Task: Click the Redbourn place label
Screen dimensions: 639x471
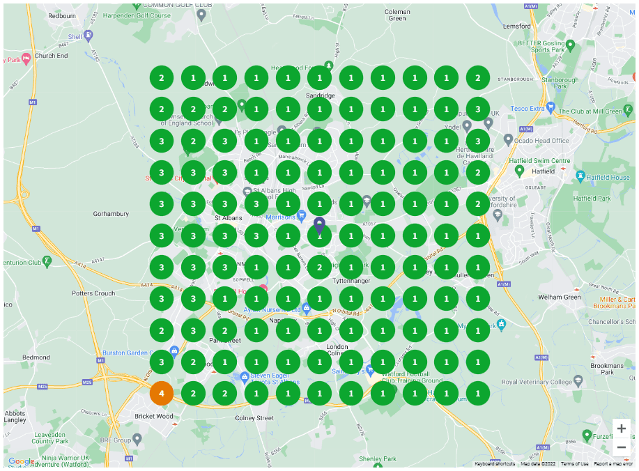Action: (x=62, y=16)
